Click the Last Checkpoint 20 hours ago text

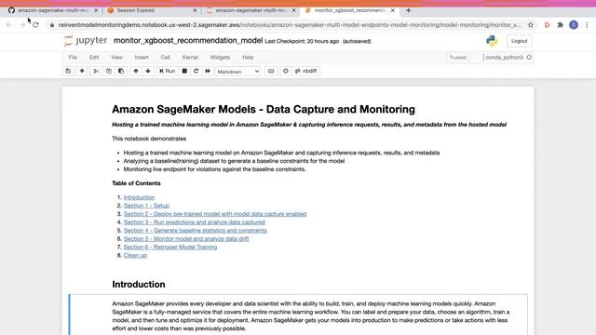coord(302,41)
